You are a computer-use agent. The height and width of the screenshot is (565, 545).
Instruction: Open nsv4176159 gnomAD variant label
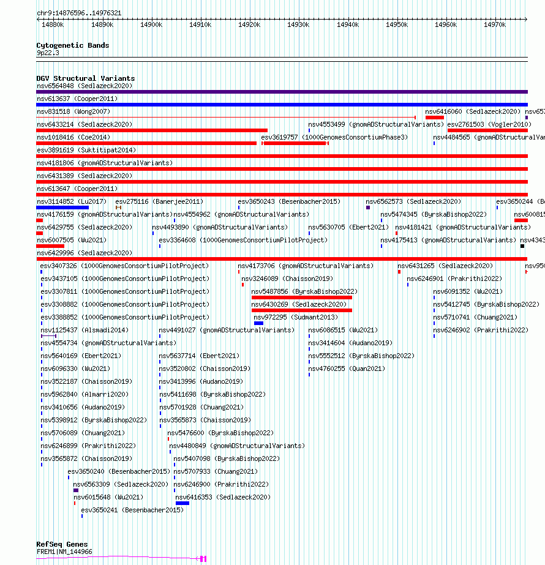click(x=105, y=214)
